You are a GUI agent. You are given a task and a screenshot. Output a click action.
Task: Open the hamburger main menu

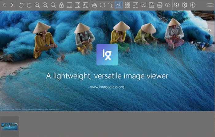click(210, 5)
